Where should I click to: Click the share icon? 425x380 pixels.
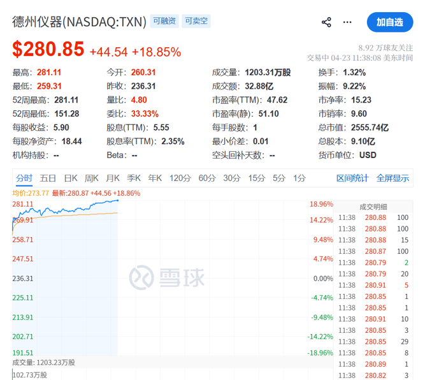coord(326,22)
